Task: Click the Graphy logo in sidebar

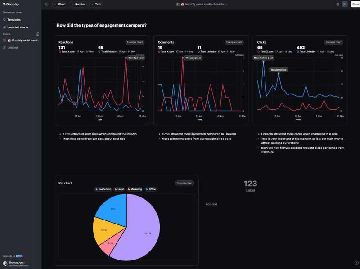Action: tap(11, 4)
